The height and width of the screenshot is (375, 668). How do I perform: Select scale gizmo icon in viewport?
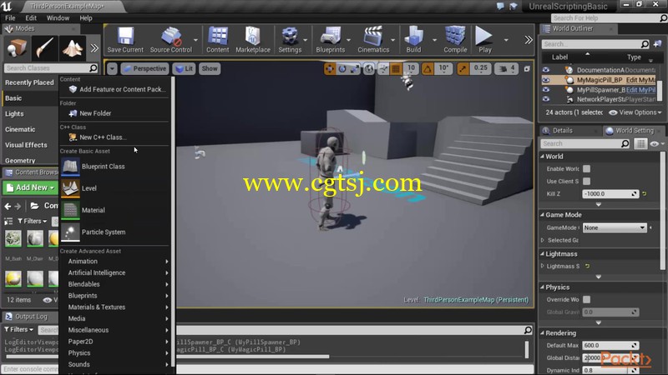354,68
